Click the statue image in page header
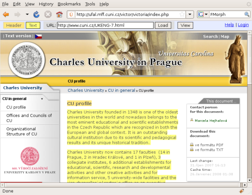The height and width of the screenshot is (195, 252). pos(236,59)
